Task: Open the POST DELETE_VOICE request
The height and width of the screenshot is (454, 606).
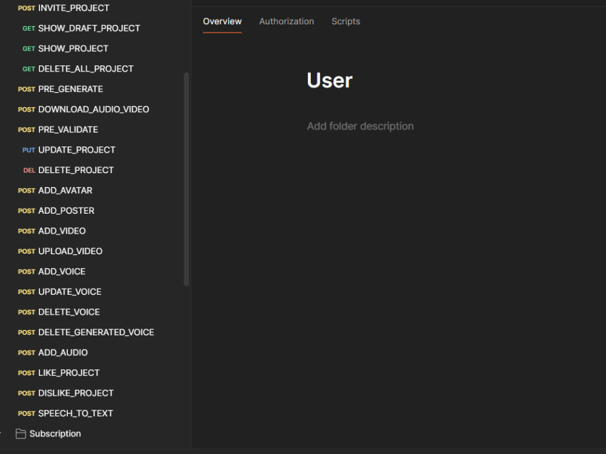Action: click(x=59, y=312)
